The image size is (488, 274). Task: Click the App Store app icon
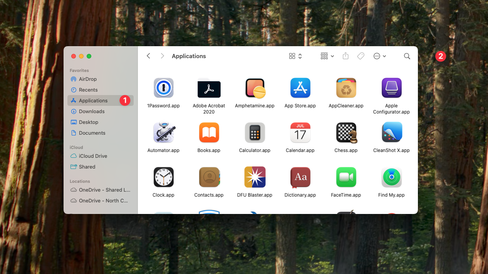click(x=300, y=88)
